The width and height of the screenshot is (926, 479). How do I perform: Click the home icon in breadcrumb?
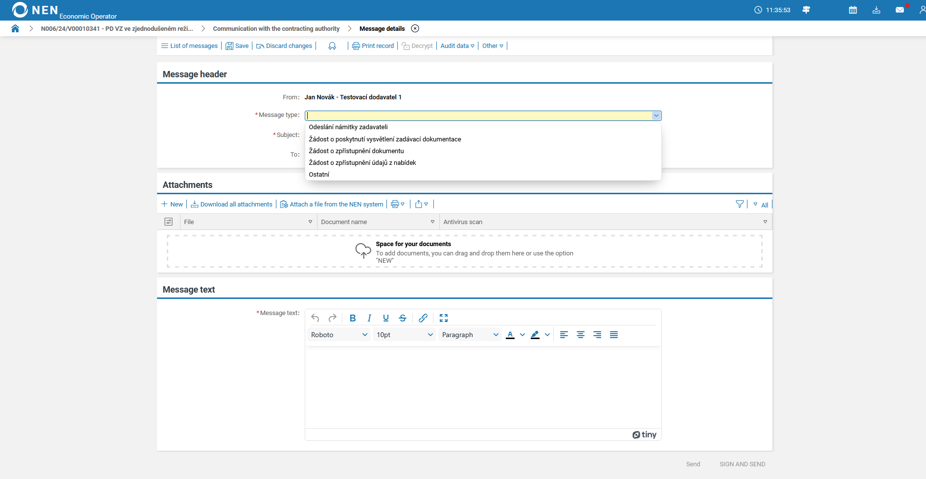(x=15, y=28)
